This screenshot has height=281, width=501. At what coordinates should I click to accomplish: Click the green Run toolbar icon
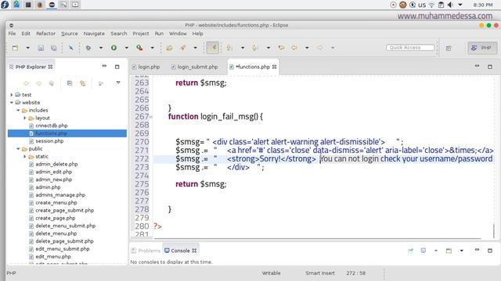114,48
